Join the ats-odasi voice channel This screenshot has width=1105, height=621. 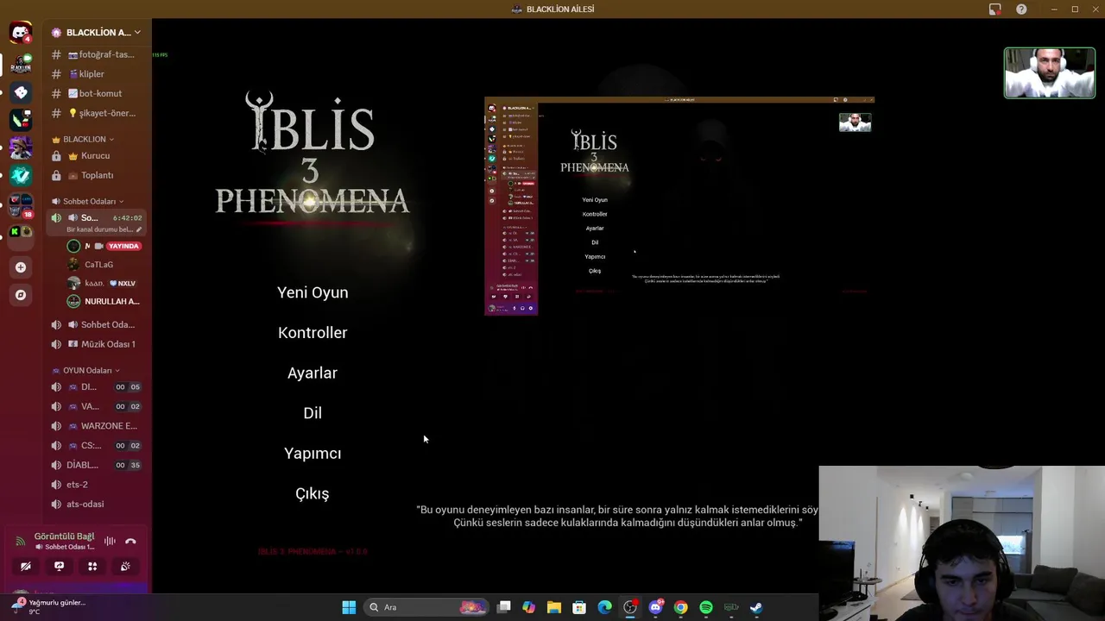(97, 504)
